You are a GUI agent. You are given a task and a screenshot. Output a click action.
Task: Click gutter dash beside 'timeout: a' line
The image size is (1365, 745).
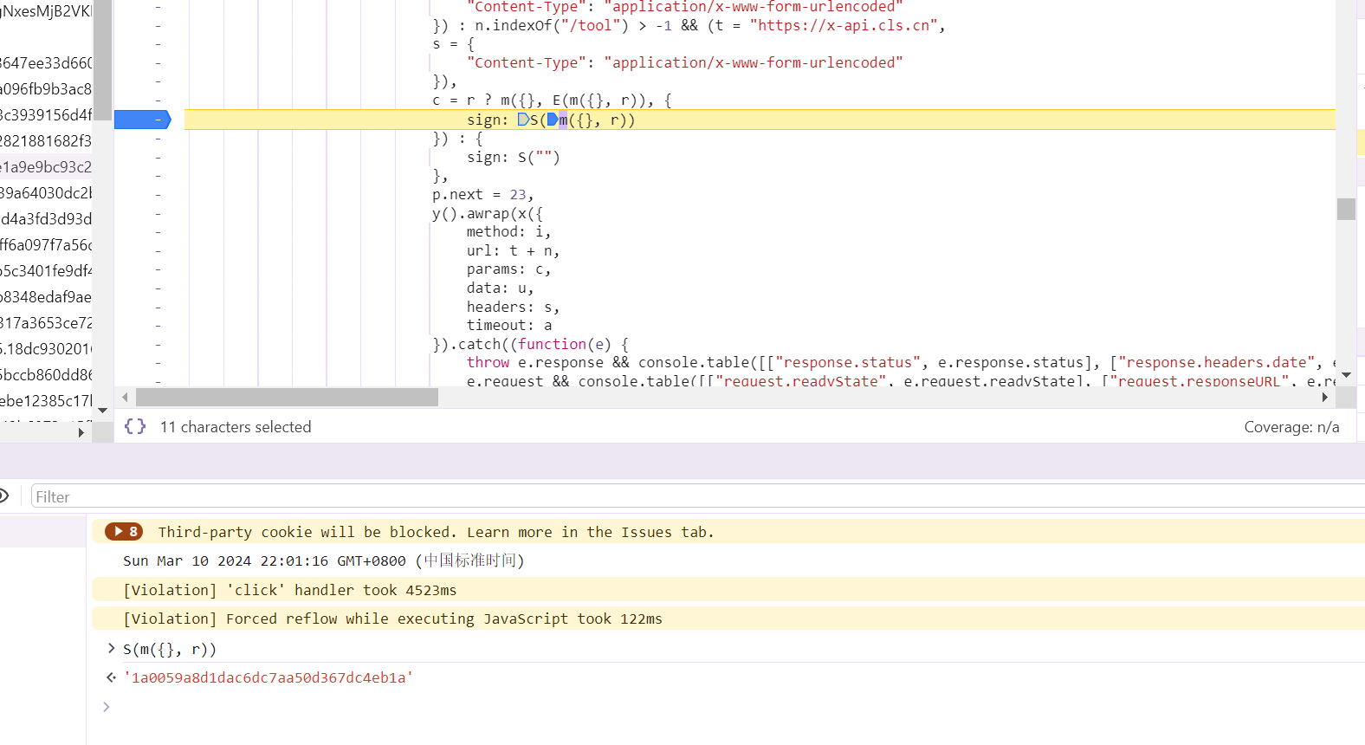pos(158,325)
